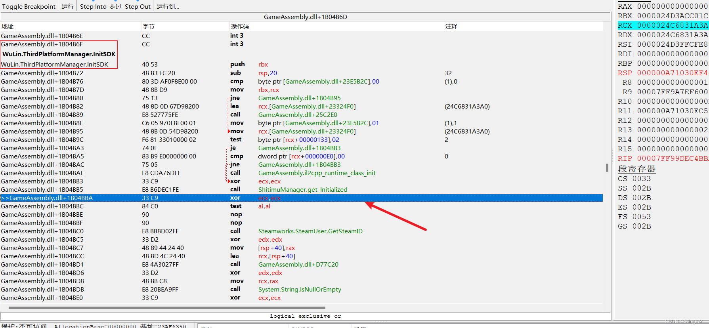Click the R9 register value
Viewport: 709px width, 328px height.
point(673,92)
